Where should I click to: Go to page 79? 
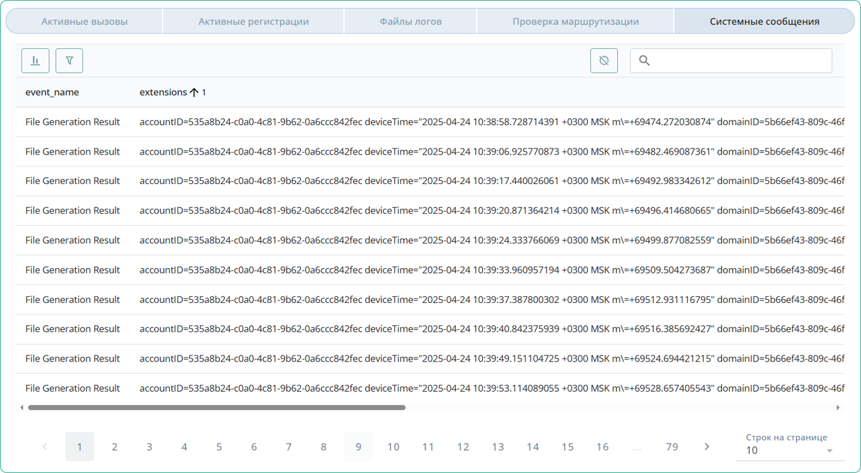point(672,447)
